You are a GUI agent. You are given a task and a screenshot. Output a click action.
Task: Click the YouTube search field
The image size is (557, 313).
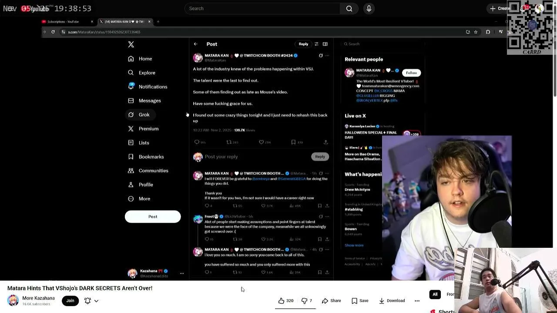pos(262,8)
